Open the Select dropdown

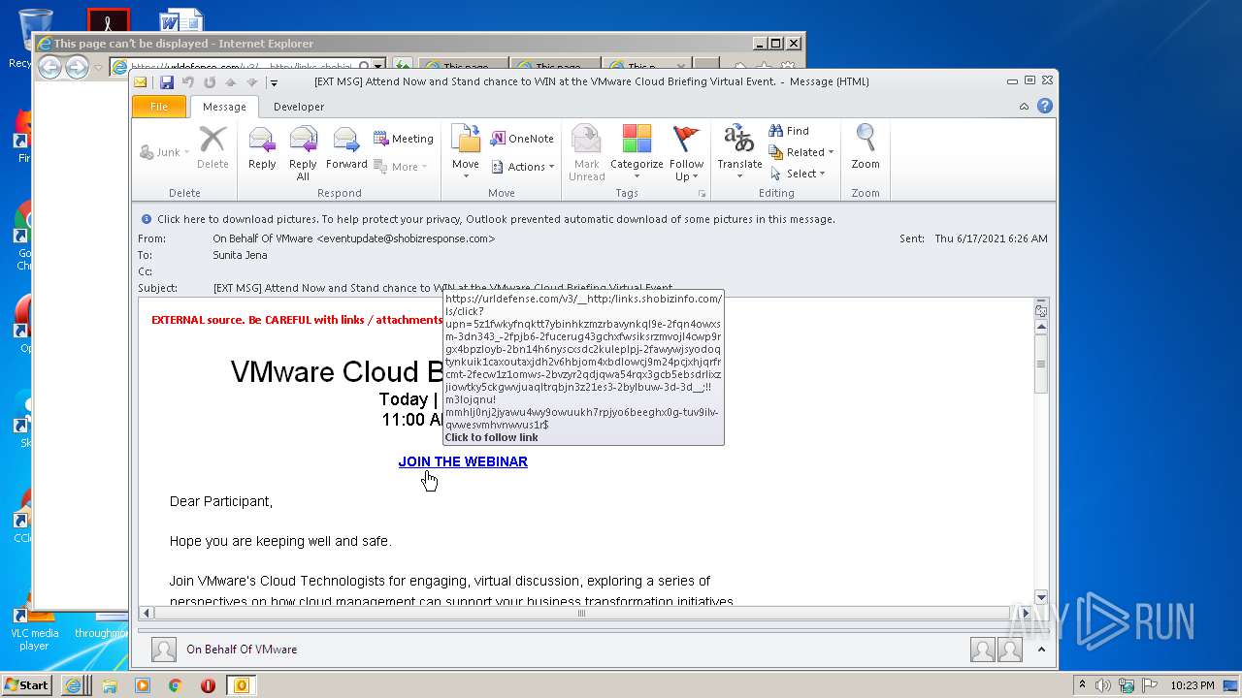798,174
